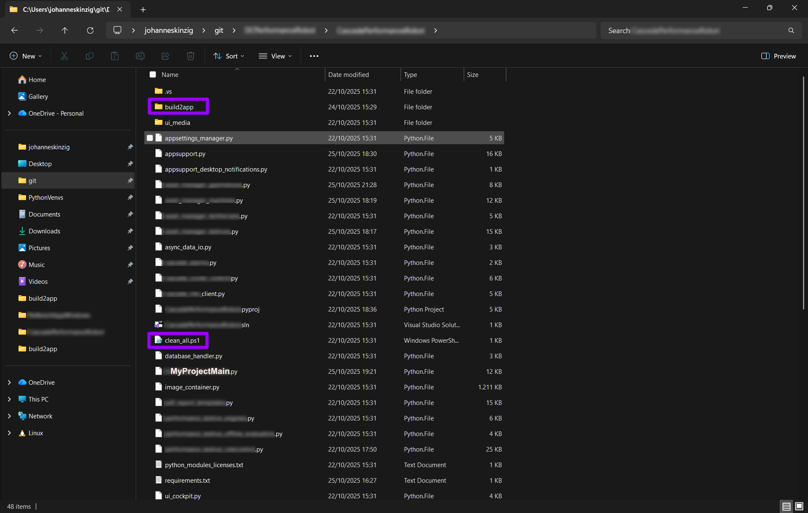Open the See more options menu
The height and width of the screenshot is (513, 808).
click(314, 56)
